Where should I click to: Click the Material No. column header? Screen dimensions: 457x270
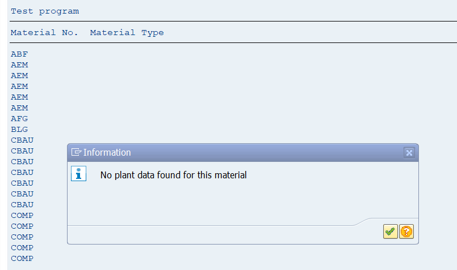[x=44, y=33]
